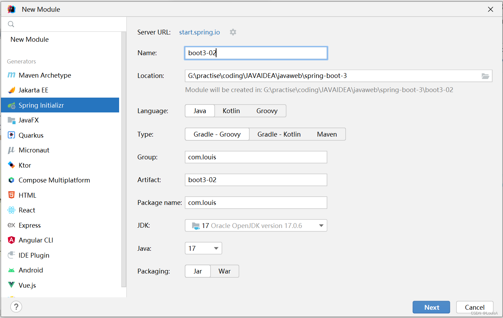Viewport: 503px width, 318px height.
Task: Open server URL settings gear
Action: [233, 32]
